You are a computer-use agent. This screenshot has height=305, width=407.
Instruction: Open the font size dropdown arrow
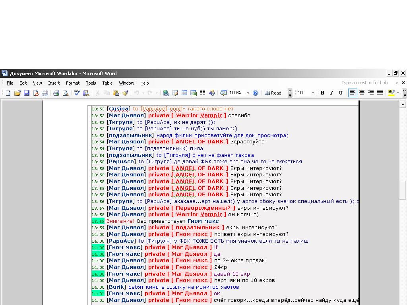pos(313,93)
